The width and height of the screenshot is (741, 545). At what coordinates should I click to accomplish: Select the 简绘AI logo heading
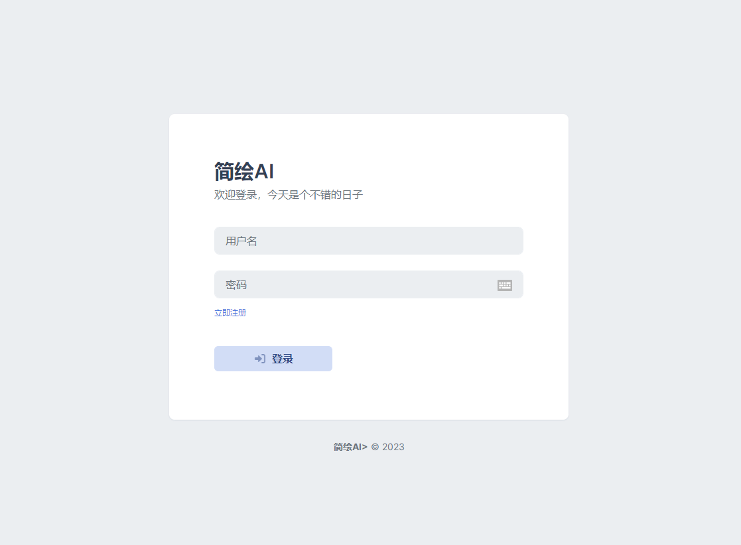[245, 170]
